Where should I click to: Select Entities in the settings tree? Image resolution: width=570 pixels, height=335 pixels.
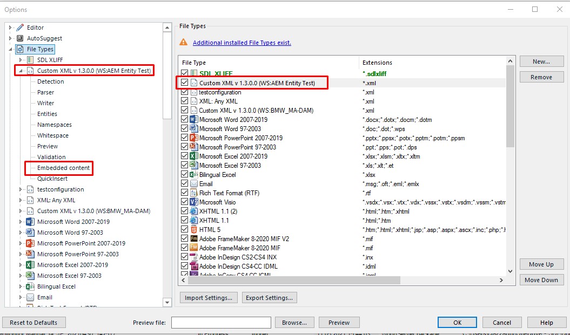tap(47, 114)
